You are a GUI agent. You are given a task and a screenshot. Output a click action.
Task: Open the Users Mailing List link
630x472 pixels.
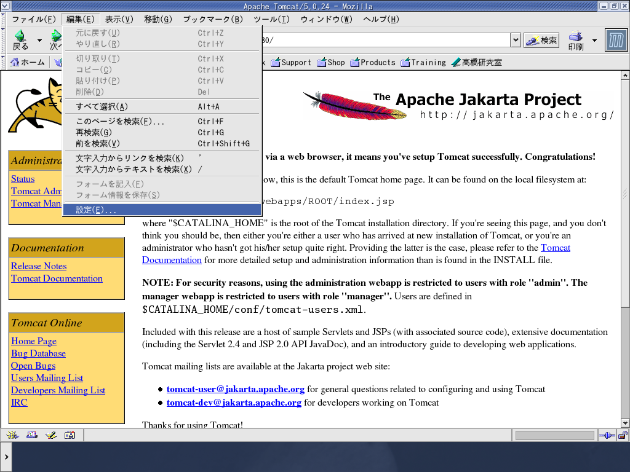47,378
